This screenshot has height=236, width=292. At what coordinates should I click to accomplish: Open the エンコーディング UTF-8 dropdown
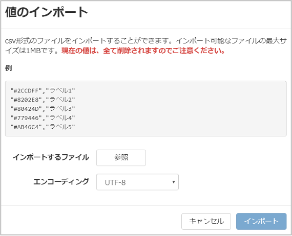tap(137, 182)
